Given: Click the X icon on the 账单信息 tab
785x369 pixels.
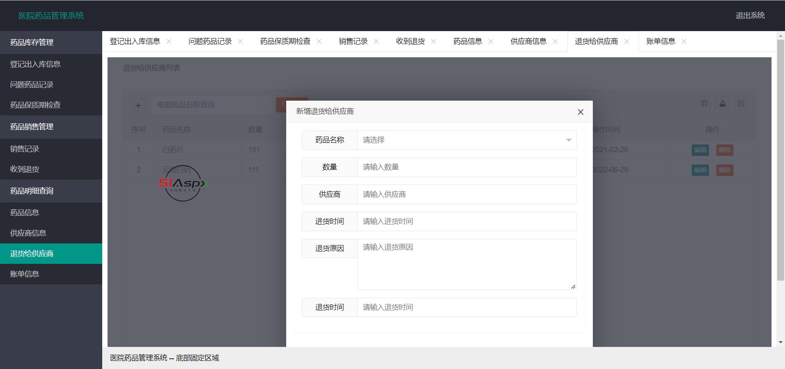Looking at the screenshot, I should (684, 41).
